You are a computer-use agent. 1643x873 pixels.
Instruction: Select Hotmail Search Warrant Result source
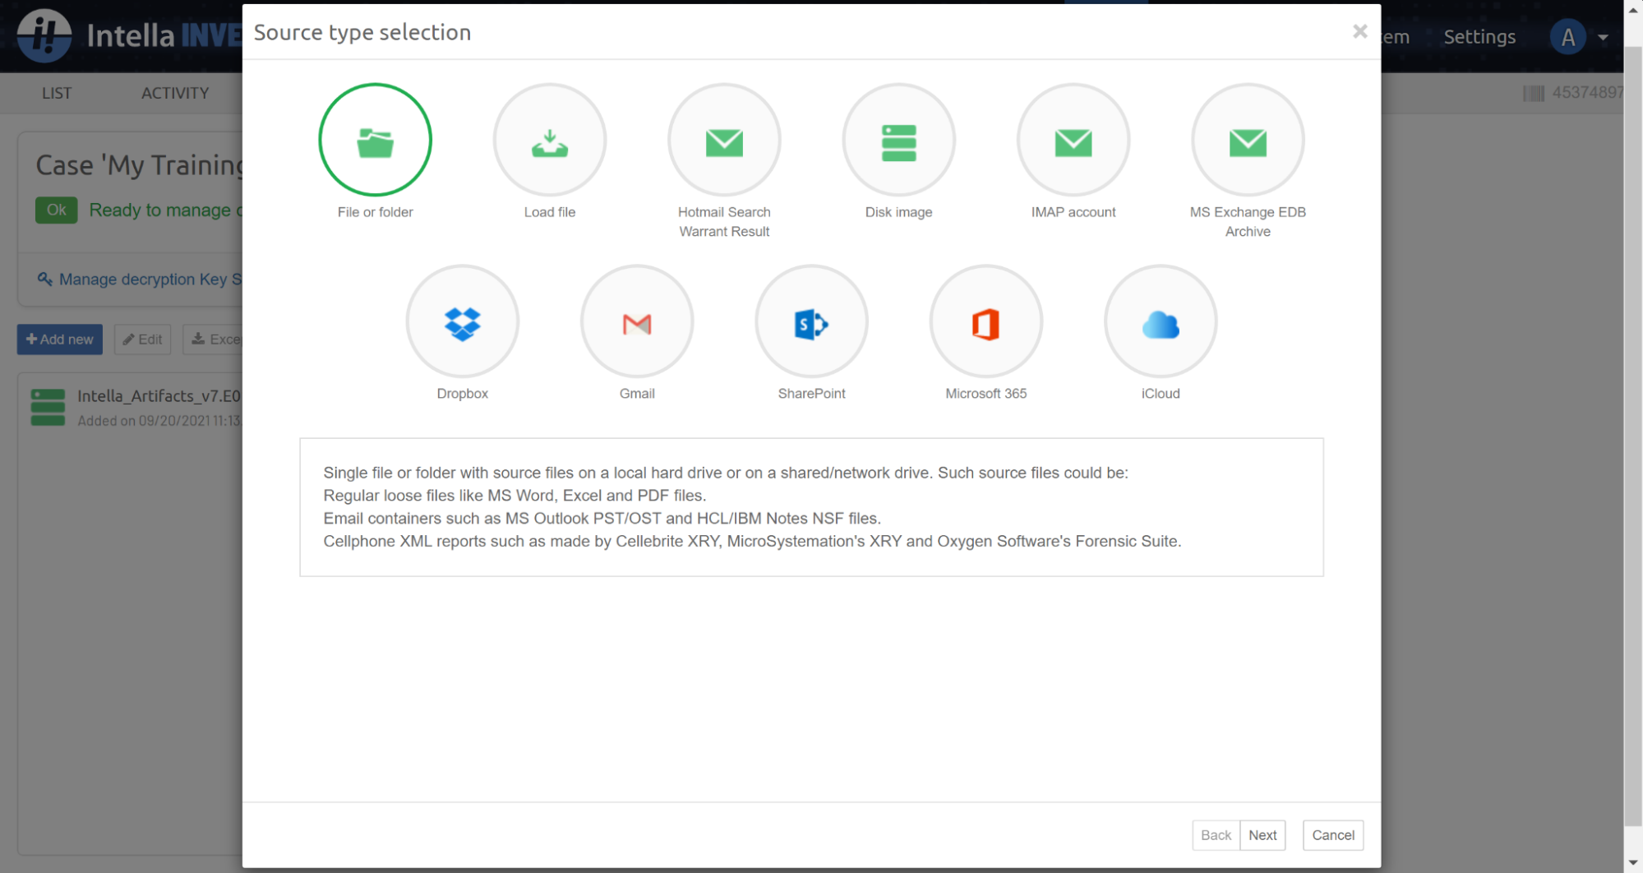(723, 141)
